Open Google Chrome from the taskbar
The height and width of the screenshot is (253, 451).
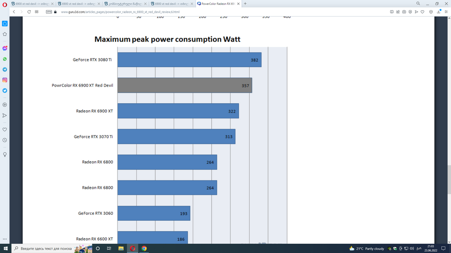[x=144, y=249]
